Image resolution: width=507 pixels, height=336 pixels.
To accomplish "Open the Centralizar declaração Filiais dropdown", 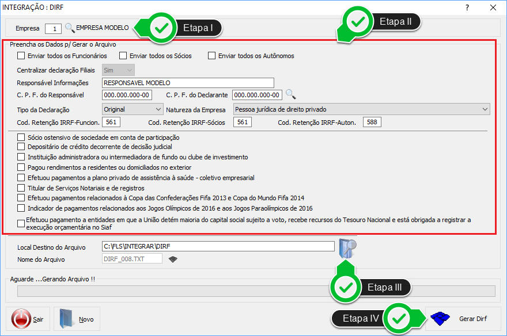I will (118, 70).
